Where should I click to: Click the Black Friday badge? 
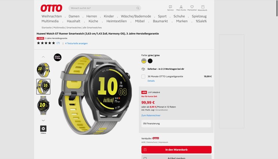coord(58,57)
